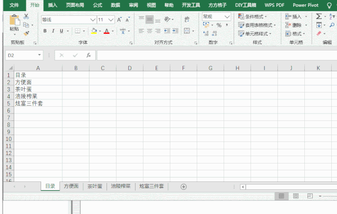Open the 文件 menu
The image size is (337, 214).
click(x=14, y=5)
